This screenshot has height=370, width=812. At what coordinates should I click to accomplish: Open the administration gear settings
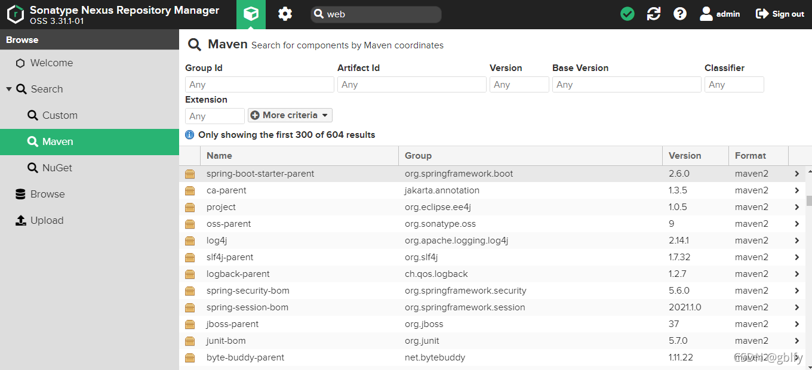pos(285,14)
